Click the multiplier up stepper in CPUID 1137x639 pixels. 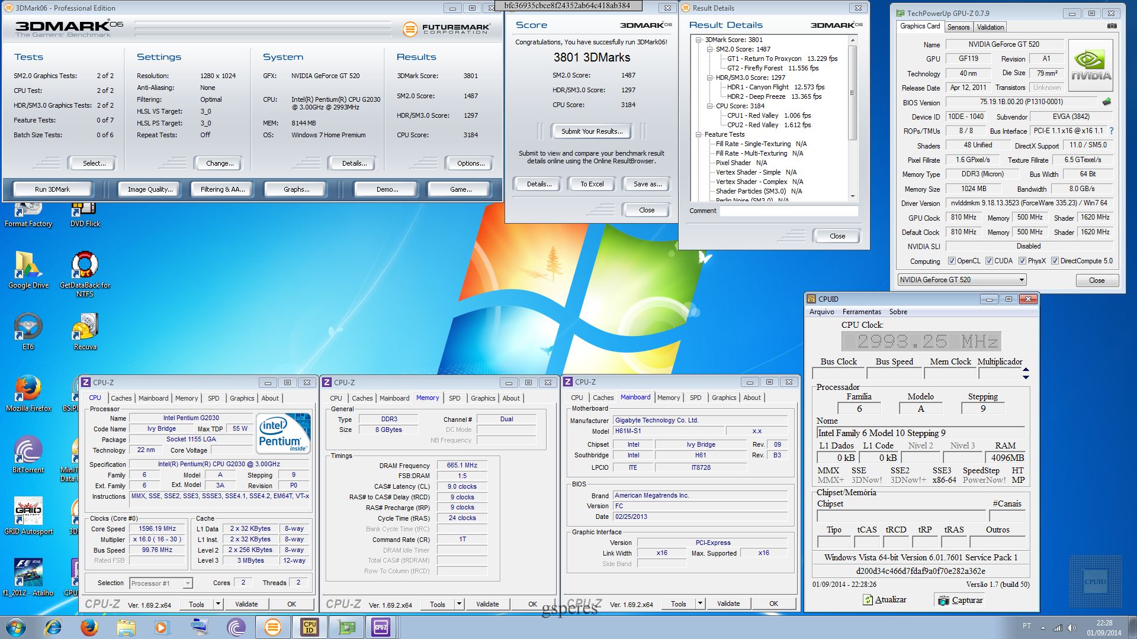(x=1026, y=370)
